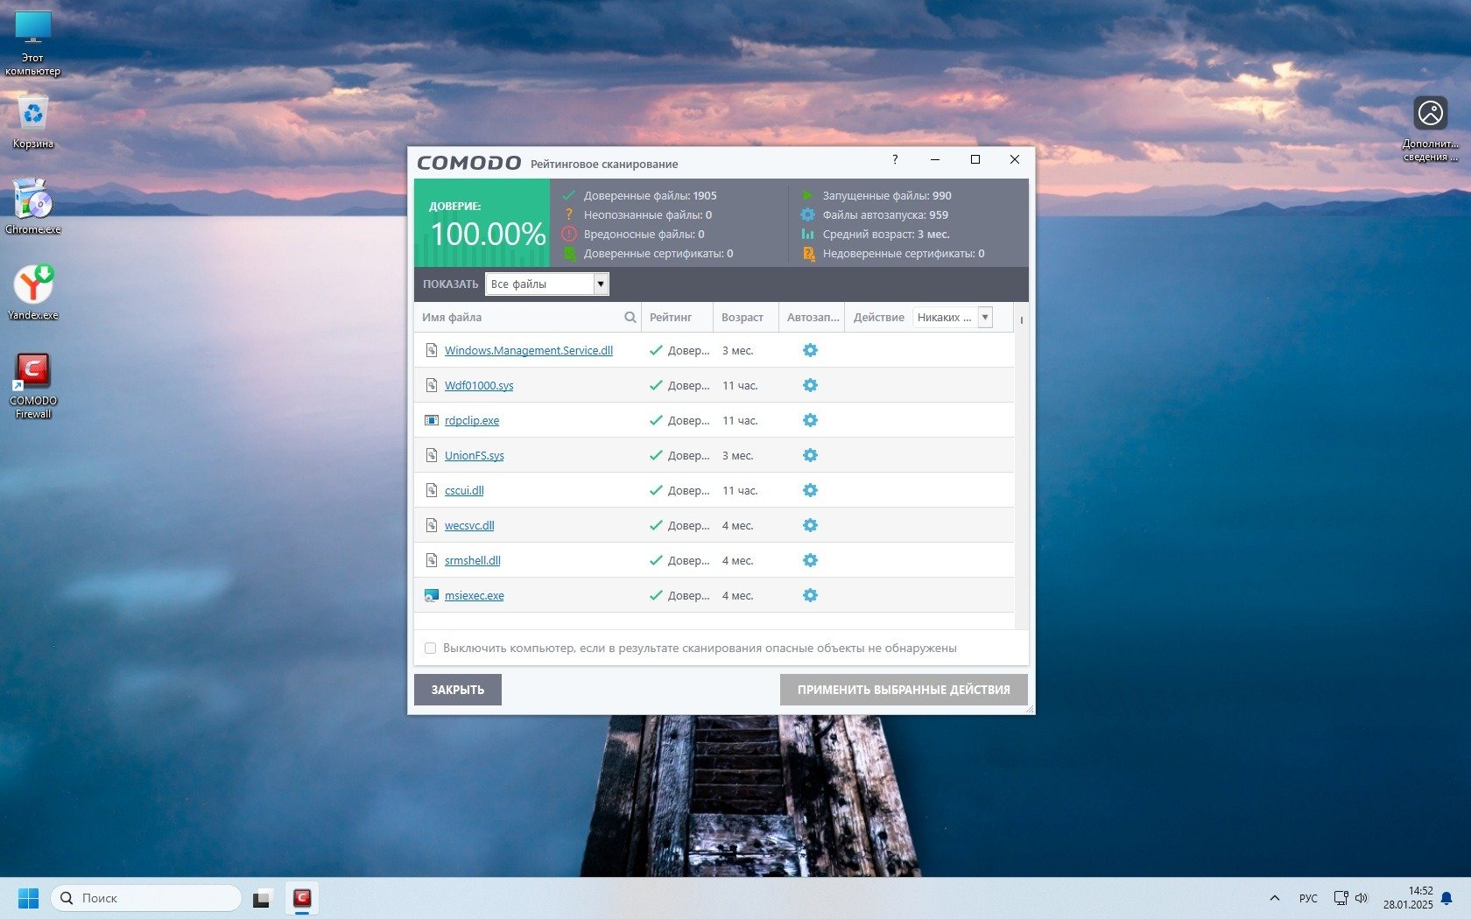Sort by the 'Рейтинг' column header
1471x919 pixels.
[671, 318]
